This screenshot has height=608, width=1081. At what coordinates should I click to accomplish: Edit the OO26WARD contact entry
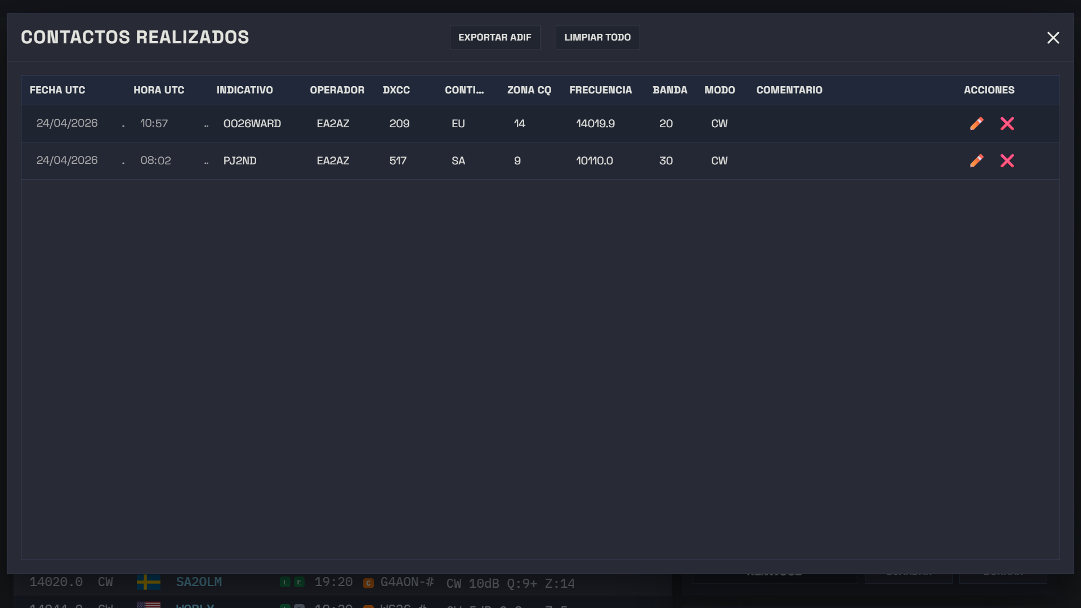point(977,124)
